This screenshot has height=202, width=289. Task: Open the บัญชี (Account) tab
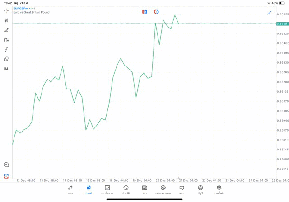(x=200, y=190)
